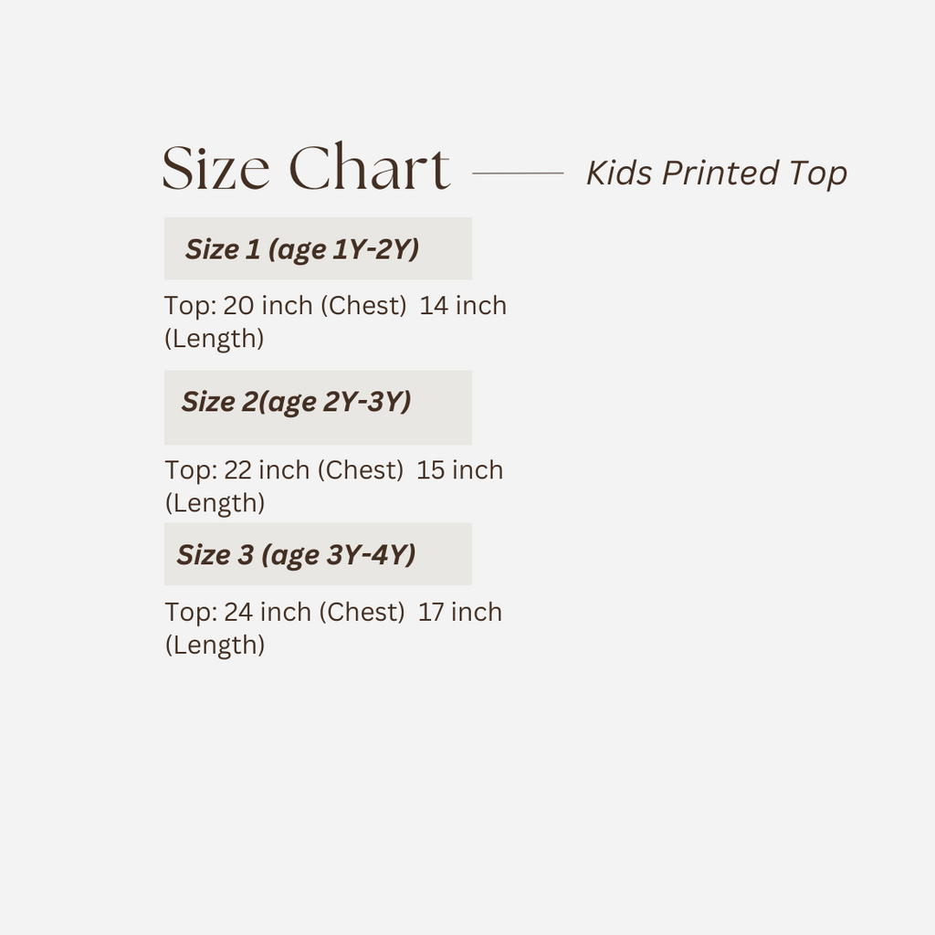Click the "22 inch (Chest)" measurement text
The image size is (935, 935).
(x=313, y=470)
